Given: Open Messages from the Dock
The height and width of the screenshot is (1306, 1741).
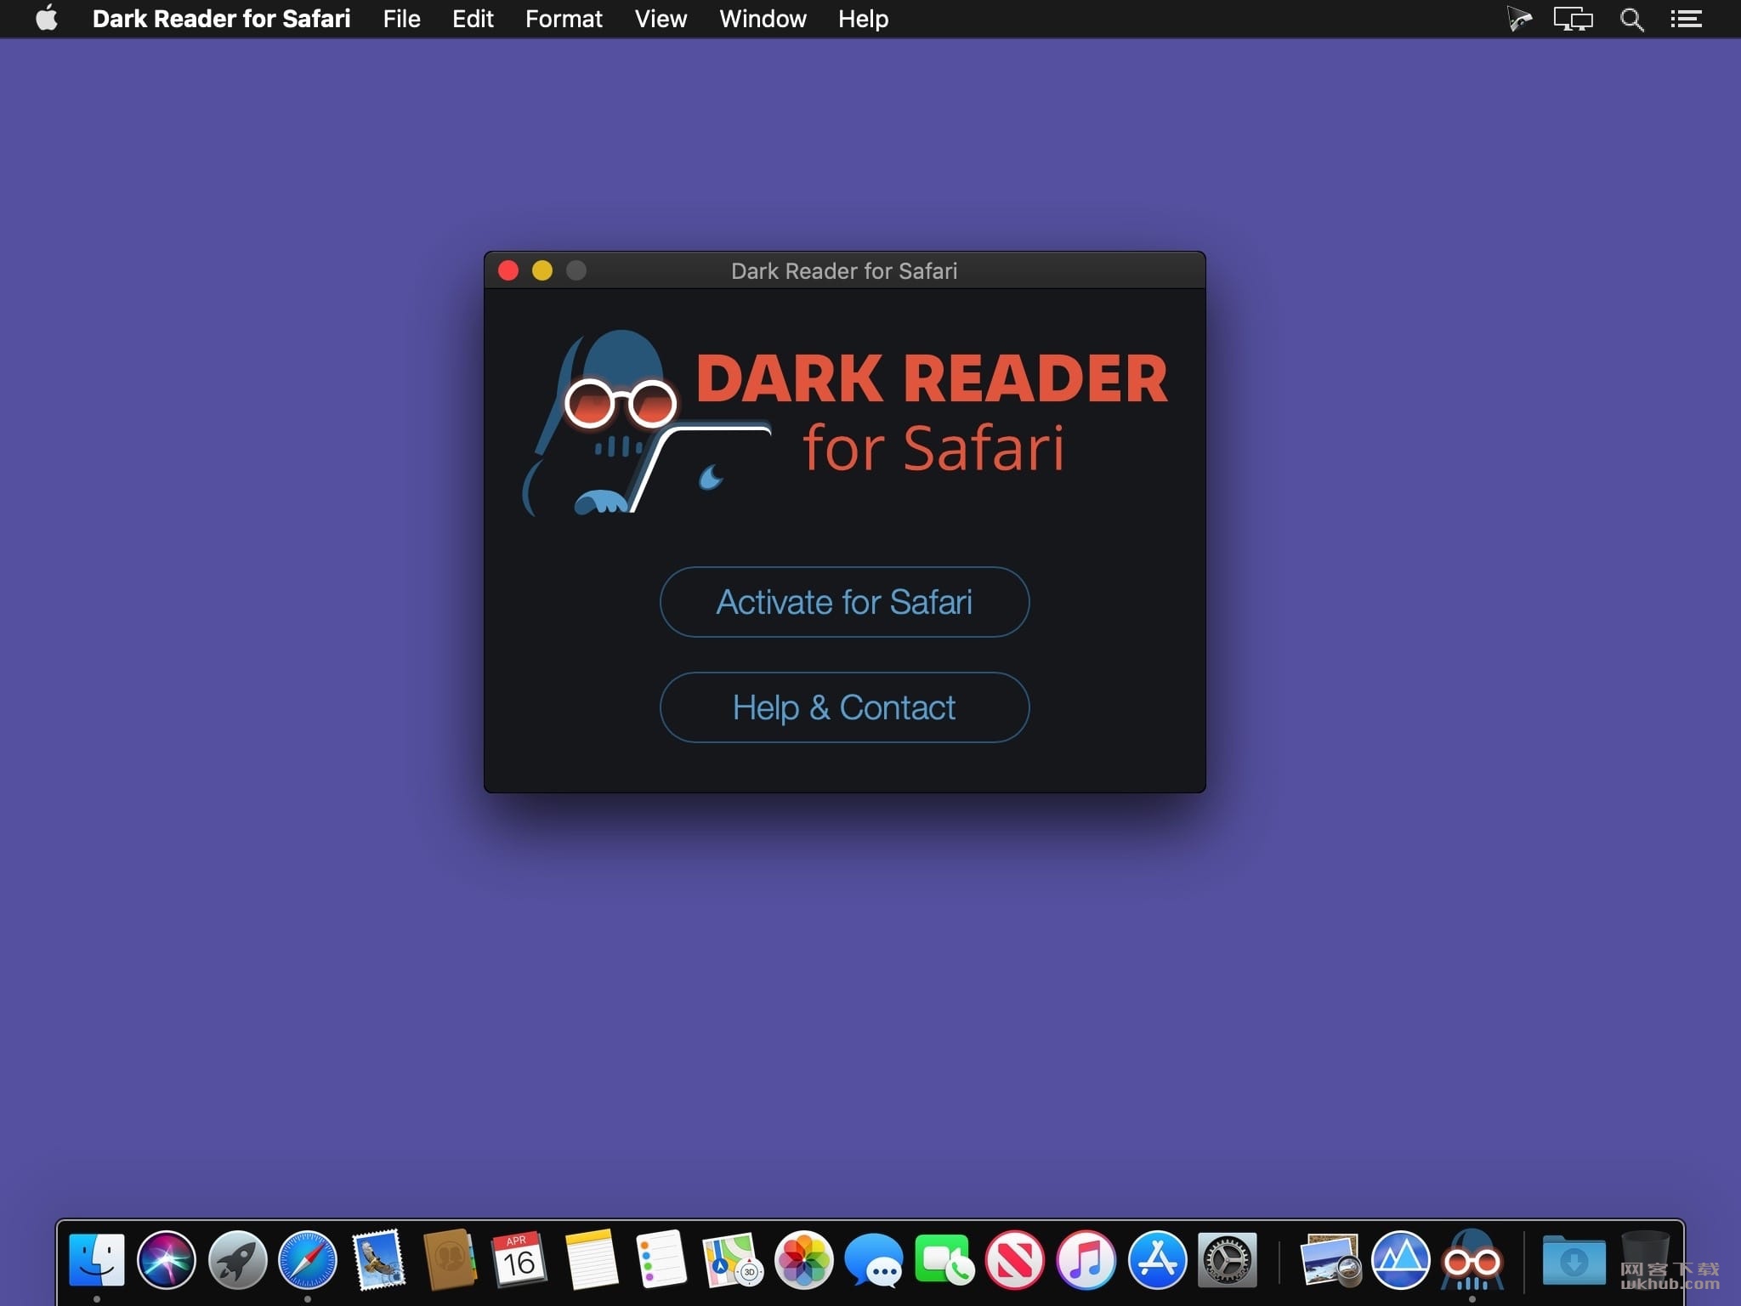Looking at the screenshot, I should 873,1259.
